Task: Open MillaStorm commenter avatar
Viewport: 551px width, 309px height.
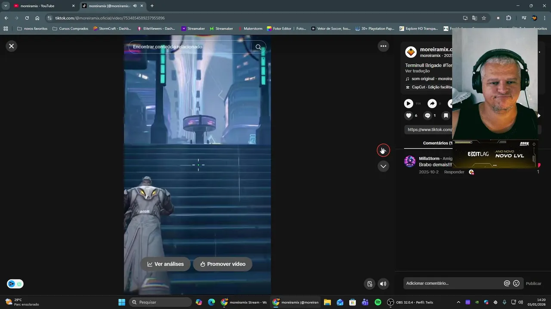Action: [x=410, y=161]
